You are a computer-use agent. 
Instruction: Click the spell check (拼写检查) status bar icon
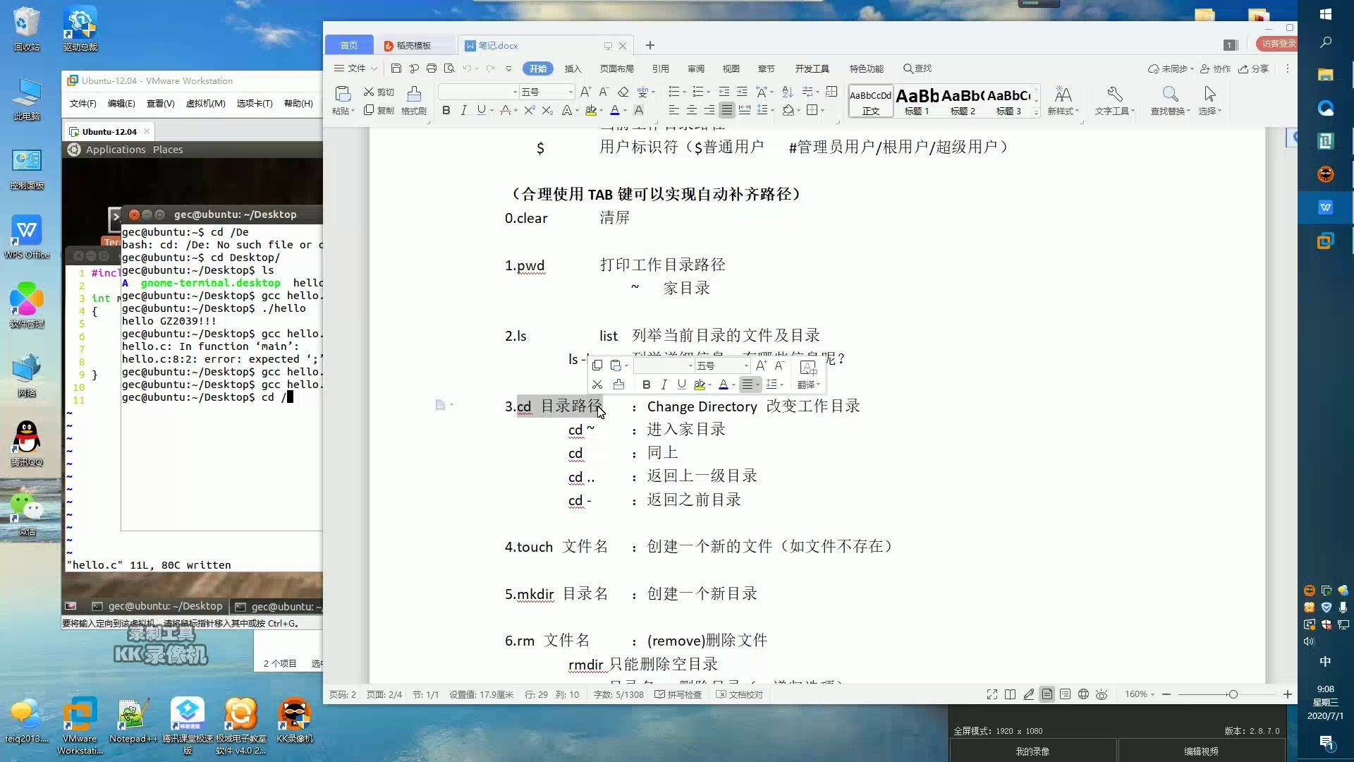click(678, 694)
